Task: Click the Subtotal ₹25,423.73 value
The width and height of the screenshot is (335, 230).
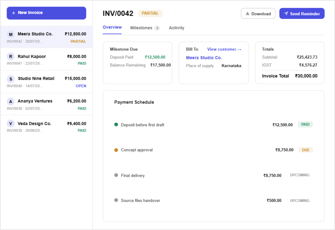Action: (307, 57)
